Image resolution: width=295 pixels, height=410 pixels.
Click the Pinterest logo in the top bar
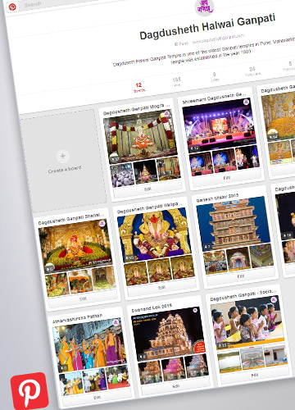point(12,7)
